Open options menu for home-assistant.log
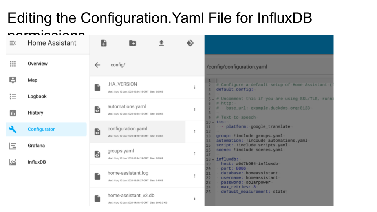Screen dimensions: 377x212 coord(194,176)
